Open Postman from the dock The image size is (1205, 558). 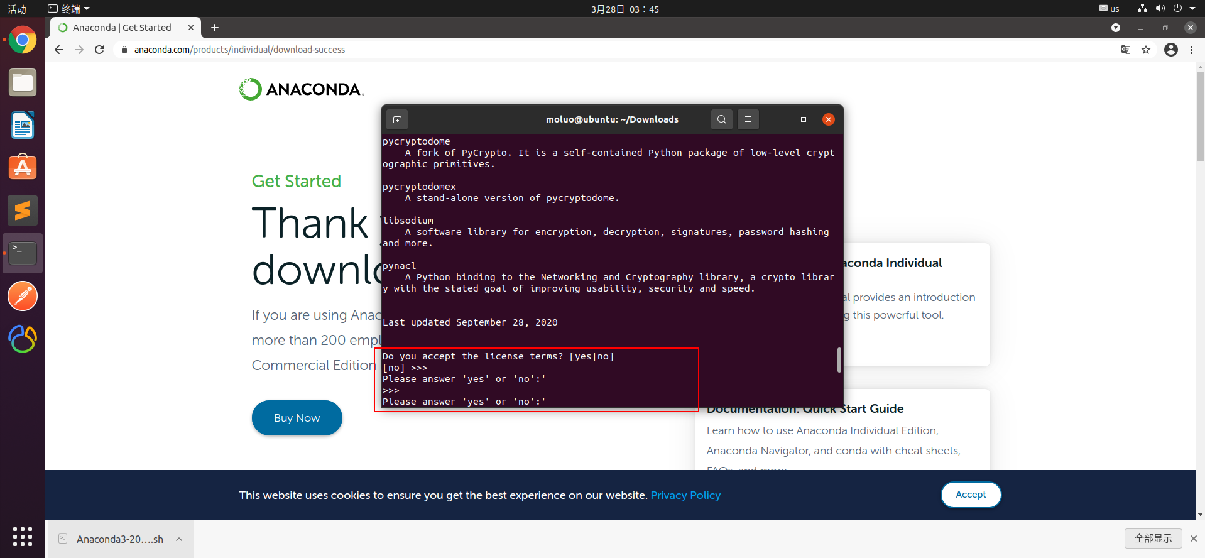(x=23, y=296)
